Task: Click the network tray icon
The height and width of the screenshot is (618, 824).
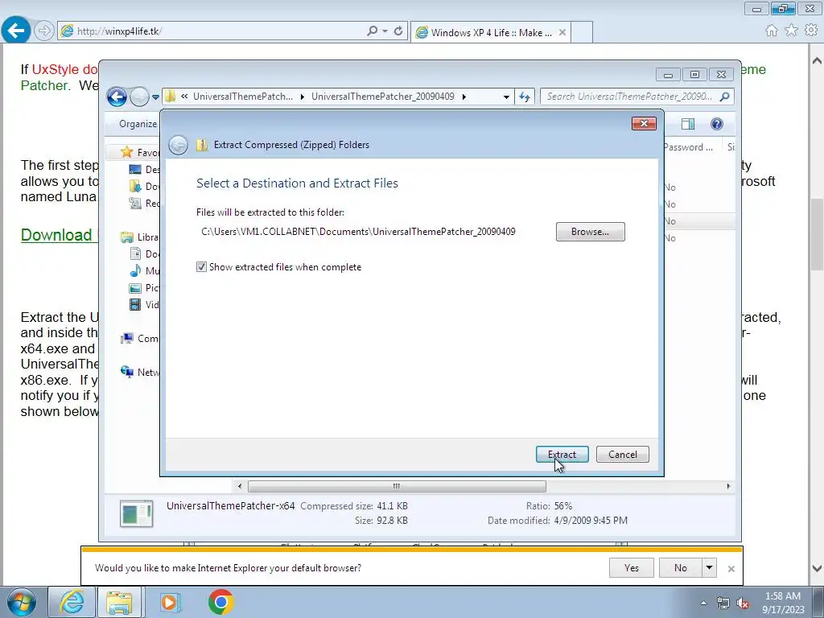Action: pos(723,603)
